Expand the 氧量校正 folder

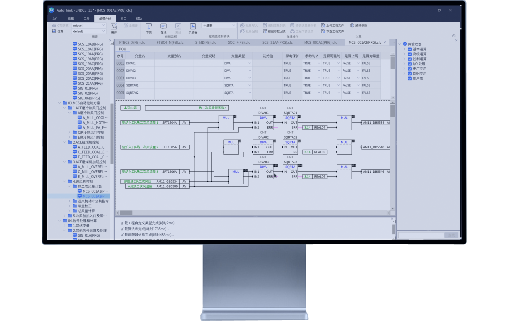pyautogui.click(x=69, y=206)
